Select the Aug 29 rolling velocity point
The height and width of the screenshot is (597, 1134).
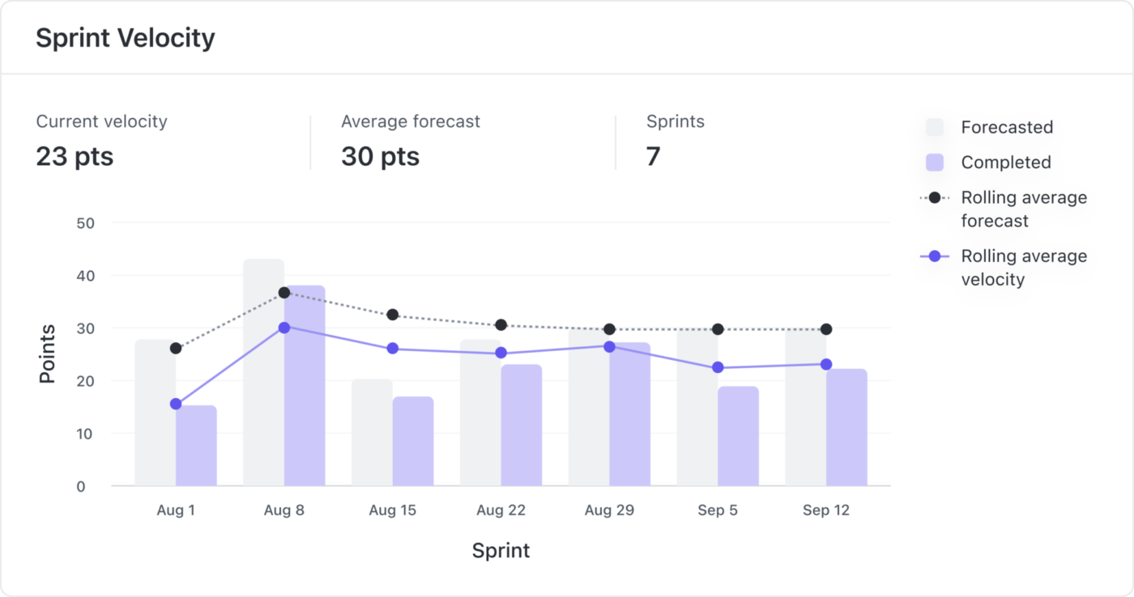tap(609, 346)
